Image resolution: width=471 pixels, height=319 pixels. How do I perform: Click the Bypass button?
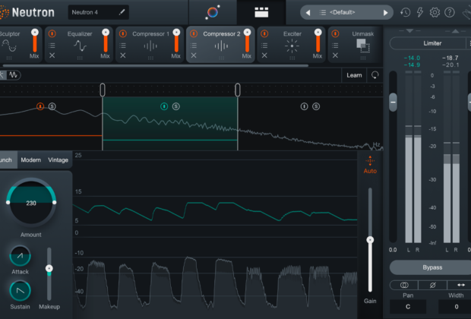pyautogui.click(x=432, y=267)
